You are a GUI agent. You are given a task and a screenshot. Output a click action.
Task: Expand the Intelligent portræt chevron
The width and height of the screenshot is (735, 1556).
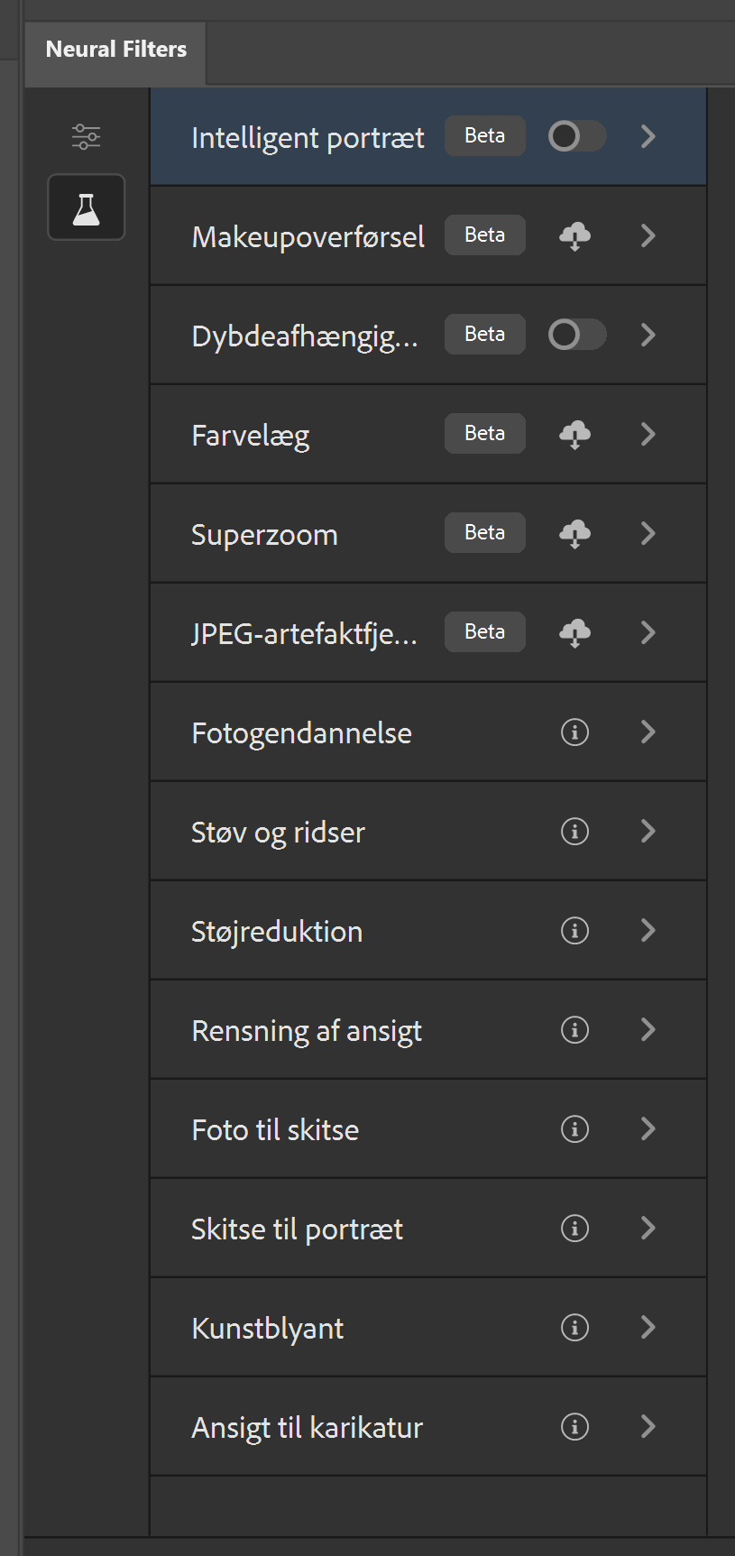tap(648, 137)
